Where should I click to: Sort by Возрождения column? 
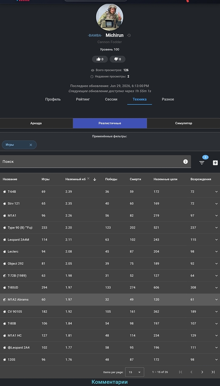pyautogui.click(x=201, y=179)
